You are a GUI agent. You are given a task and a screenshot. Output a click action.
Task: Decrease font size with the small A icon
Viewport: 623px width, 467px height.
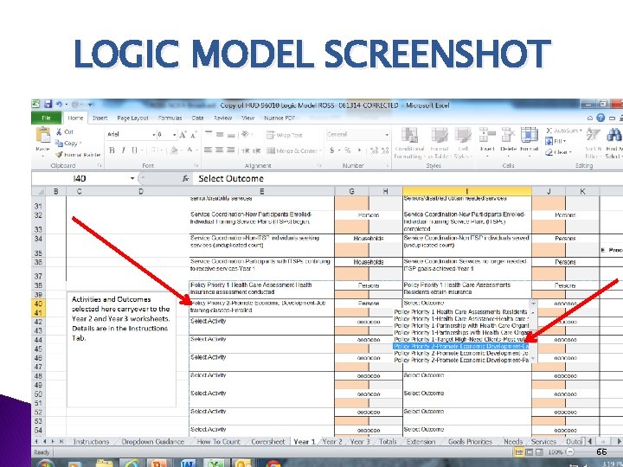pyautogui.click(x=194, y=136)
